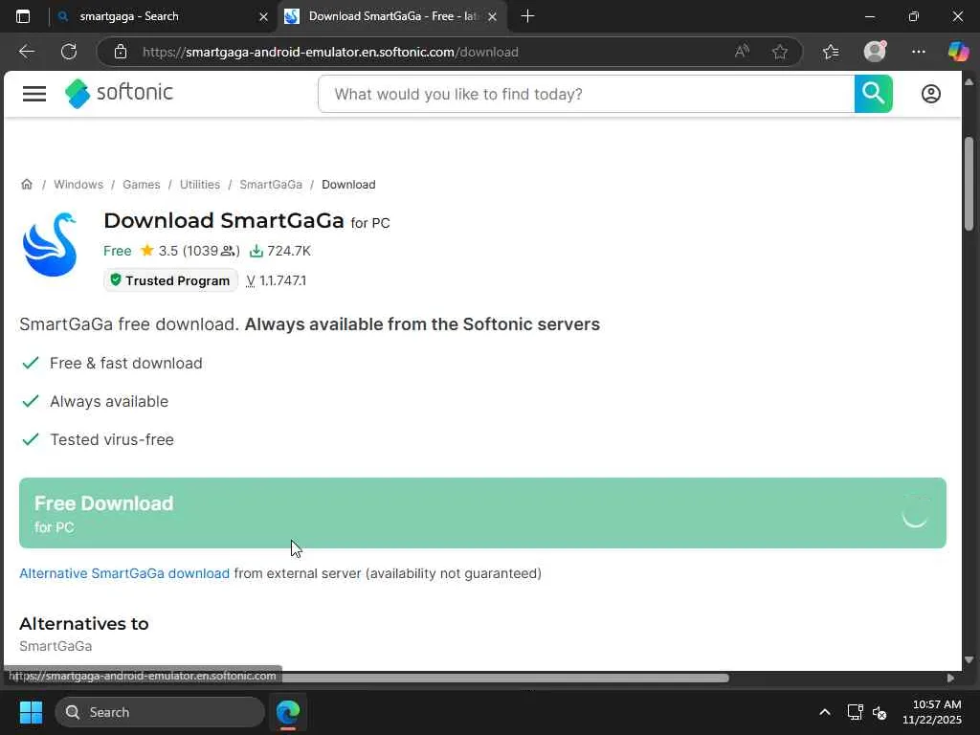The width and height of the screenshot is (980, 735).
Task: Refresh the page with reload icon
Action: point(69,52)
